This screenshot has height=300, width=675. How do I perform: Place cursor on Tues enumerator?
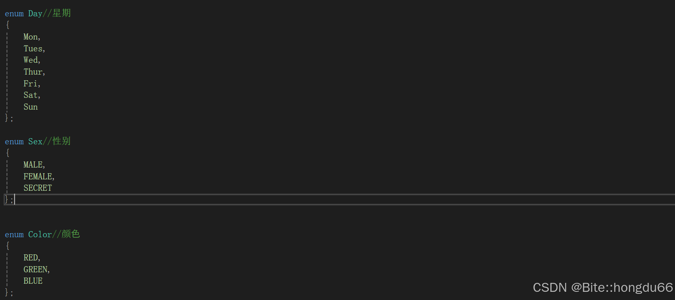(x=33, y=49)
